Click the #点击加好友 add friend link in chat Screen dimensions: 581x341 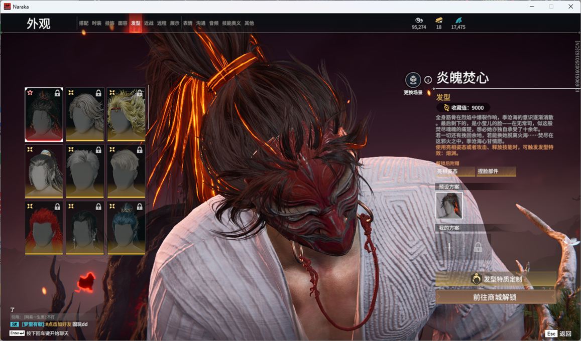pyautogui.click(x=58, y=324)
